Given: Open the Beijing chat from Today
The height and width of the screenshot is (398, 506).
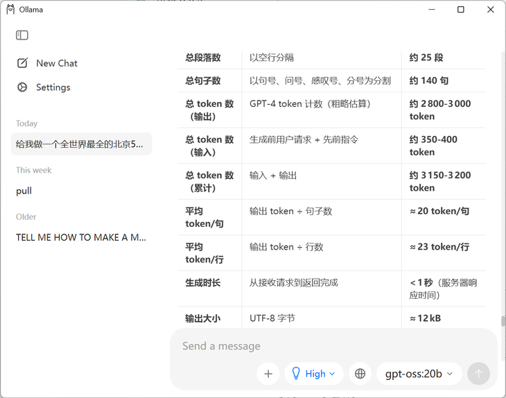Looking at the screenshot, I should pyautogui.click(x=80, y=144).
